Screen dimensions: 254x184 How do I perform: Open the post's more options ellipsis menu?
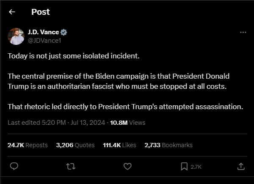pos(243,33)
